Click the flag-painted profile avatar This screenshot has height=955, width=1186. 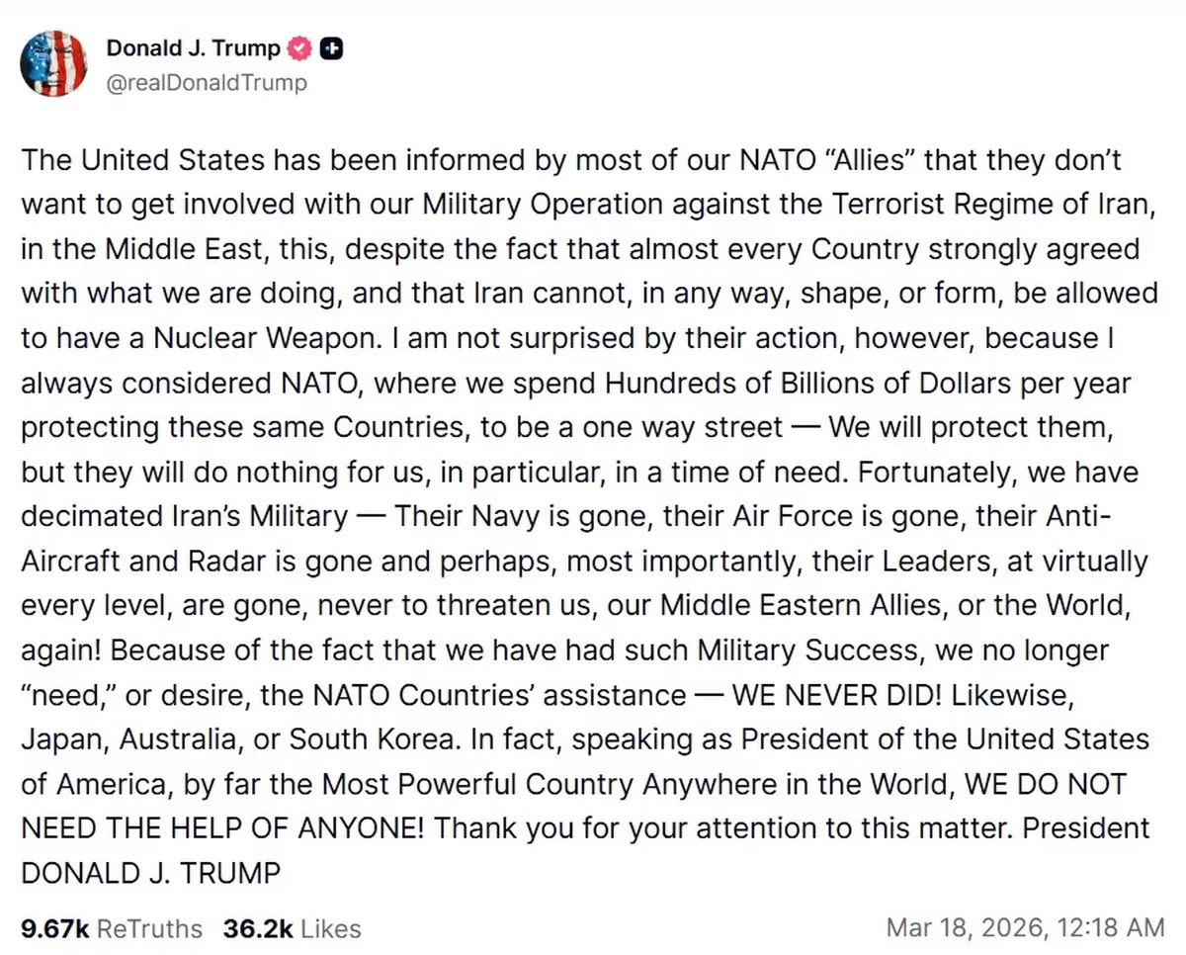(53, 63)
